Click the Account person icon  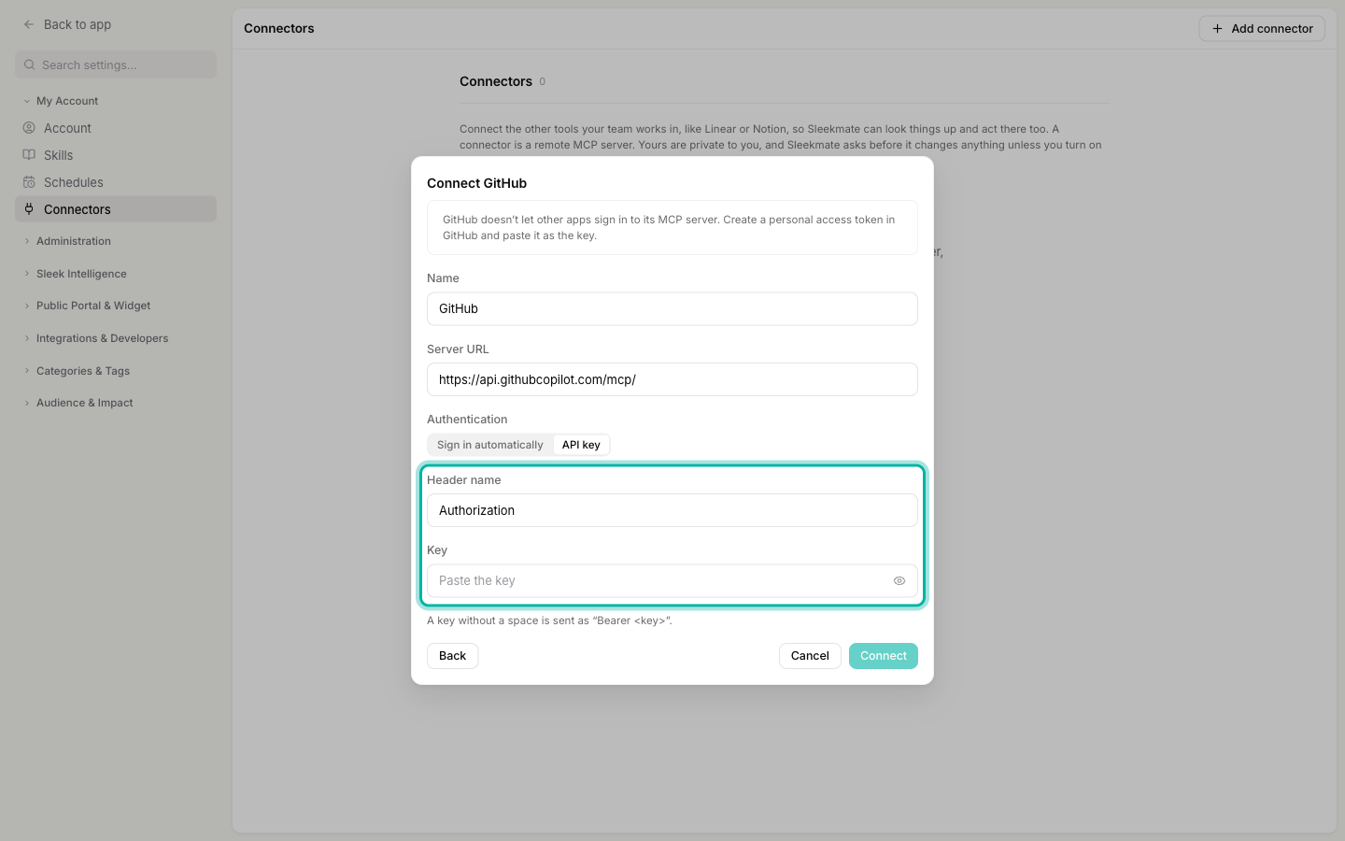click(x=29, y=128)
